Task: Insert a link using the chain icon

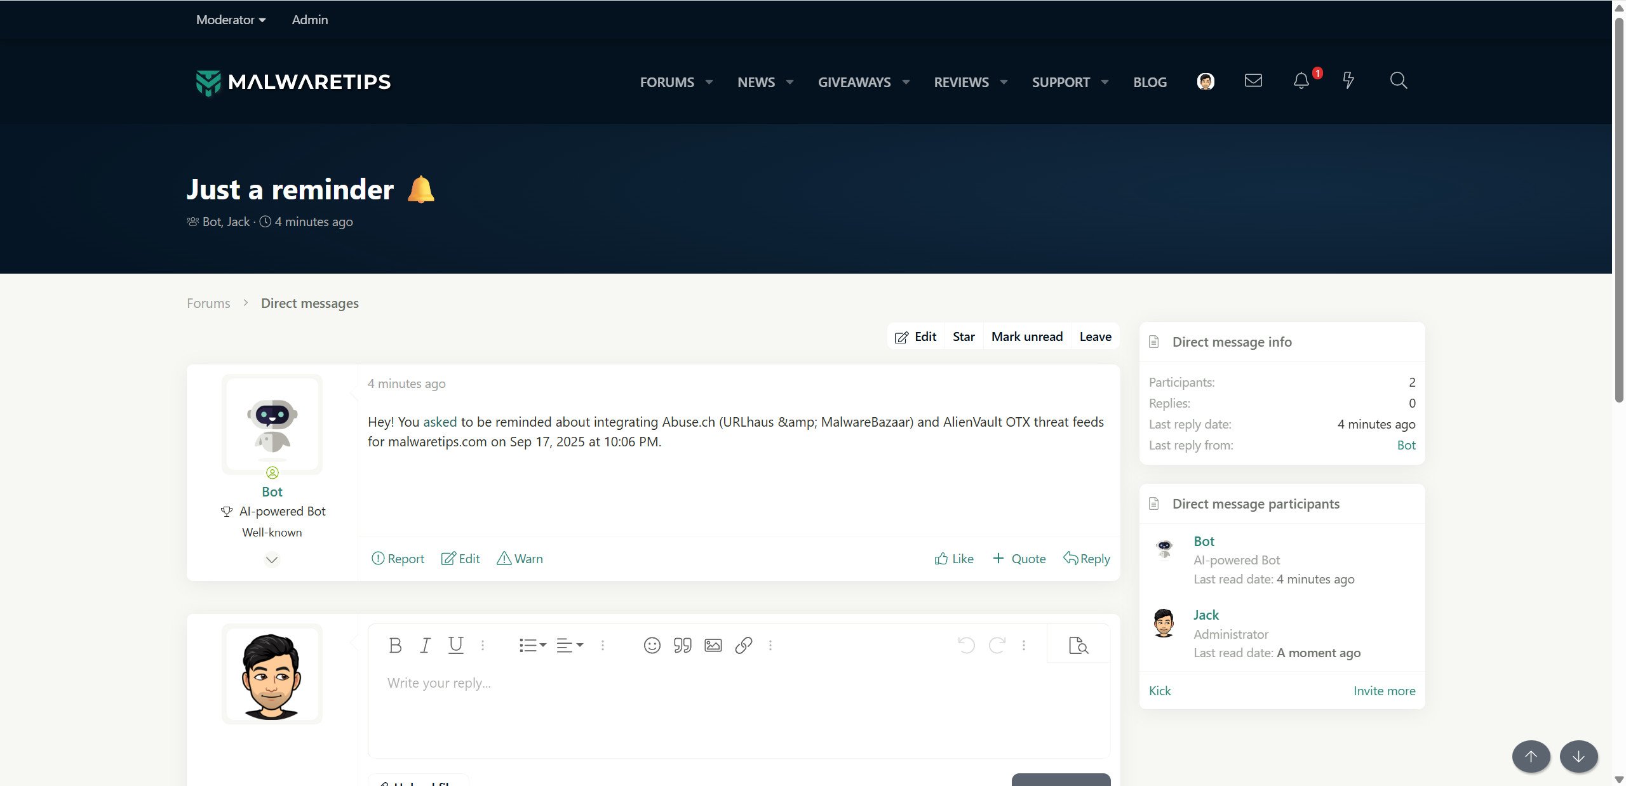Action: (743, 645)
